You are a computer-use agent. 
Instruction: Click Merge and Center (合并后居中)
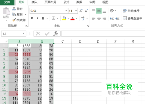(133, 18)
